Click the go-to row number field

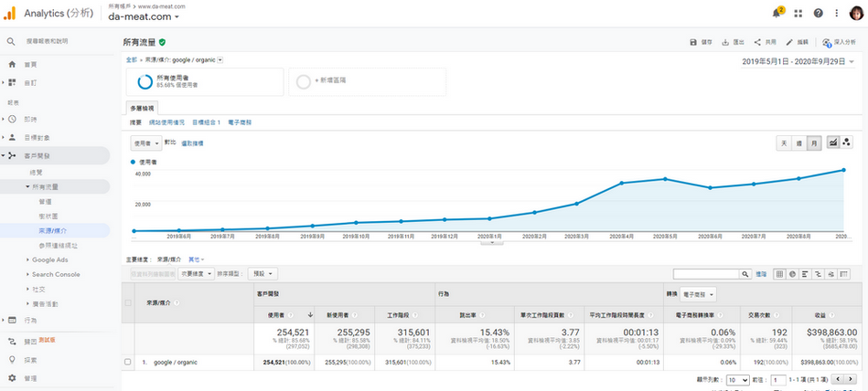point(778,380)
